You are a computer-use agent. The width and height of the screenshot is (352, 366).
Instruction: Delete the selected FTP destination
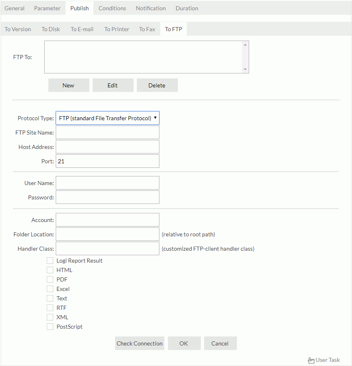(x=157, y=85)
